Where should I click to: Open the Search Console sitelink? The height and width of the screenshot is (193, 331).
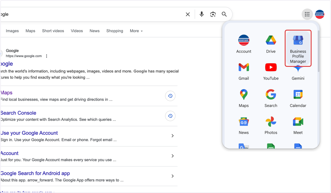point(18,113)
